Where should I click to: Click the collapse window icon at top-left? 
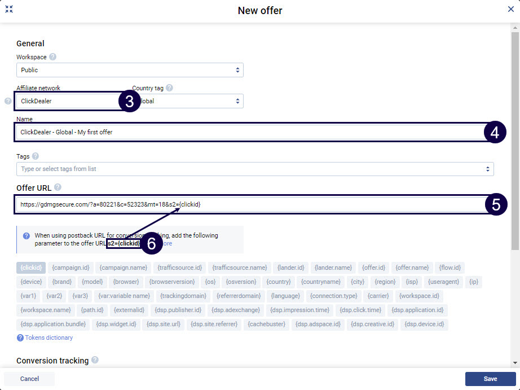pos(9,10)
